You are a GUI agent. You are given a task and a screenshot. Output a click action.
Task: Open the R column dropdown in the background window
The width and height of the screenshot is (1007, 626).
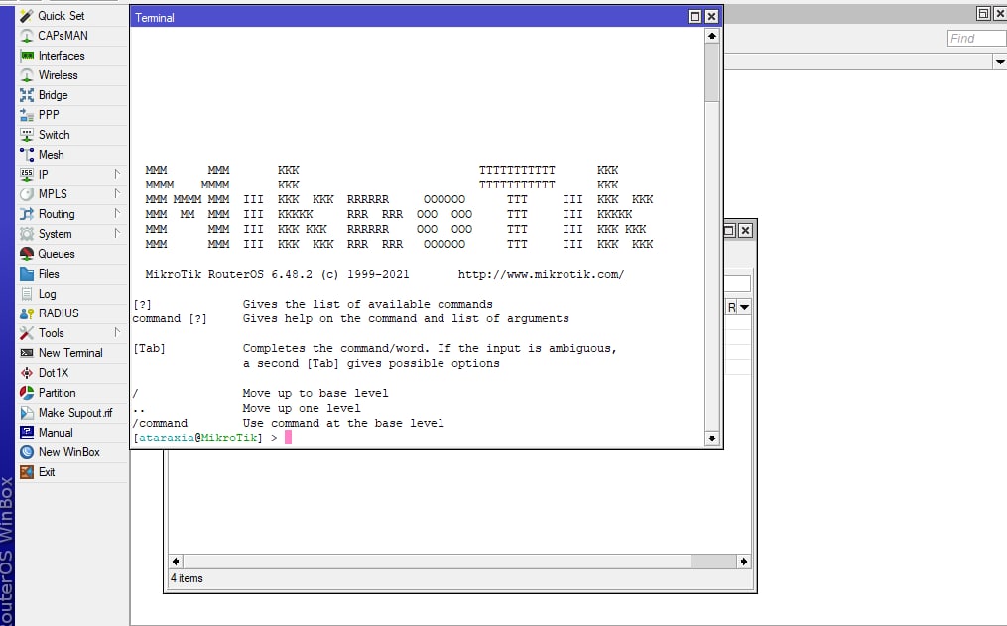744,307
